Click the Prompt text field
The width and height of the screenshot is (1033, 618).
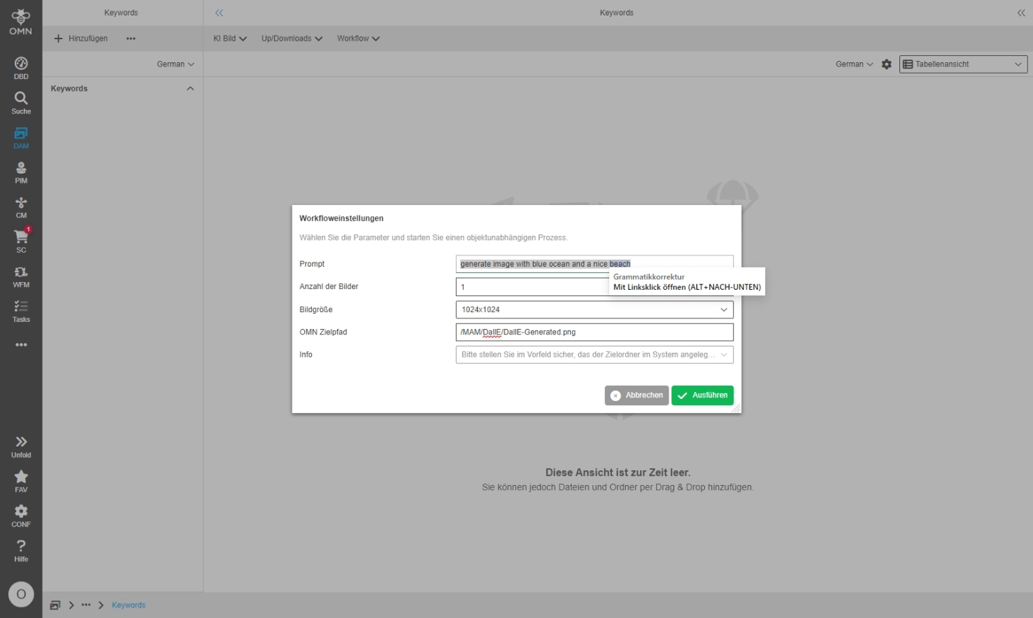(x=594, y=264)
